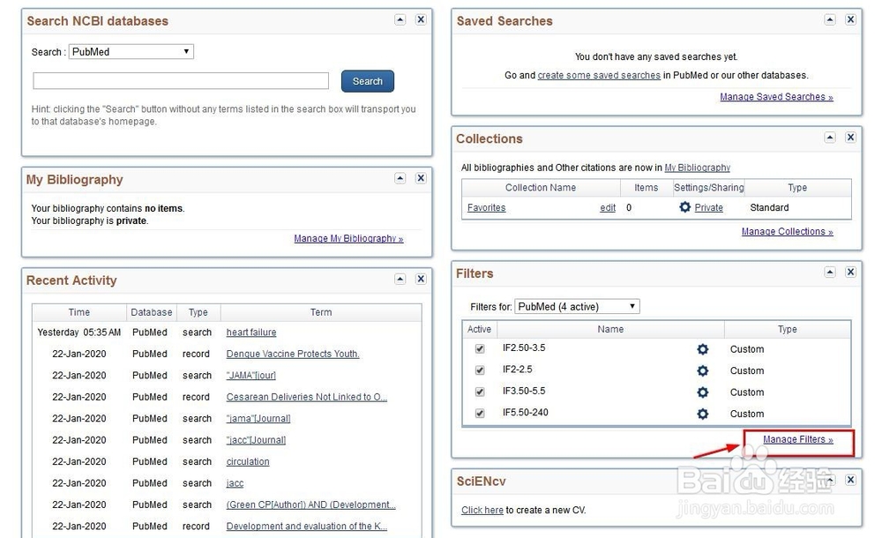Image resolution: width=882 pixels, height=538 pixels.
Task: Collapse the Search NCBI databases panel
Action: [400, 19]
